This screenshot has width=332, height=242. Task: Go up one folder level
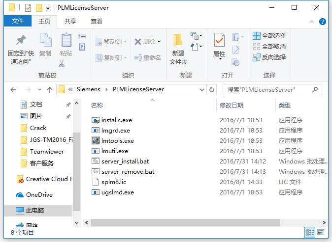tap(50, 90)
